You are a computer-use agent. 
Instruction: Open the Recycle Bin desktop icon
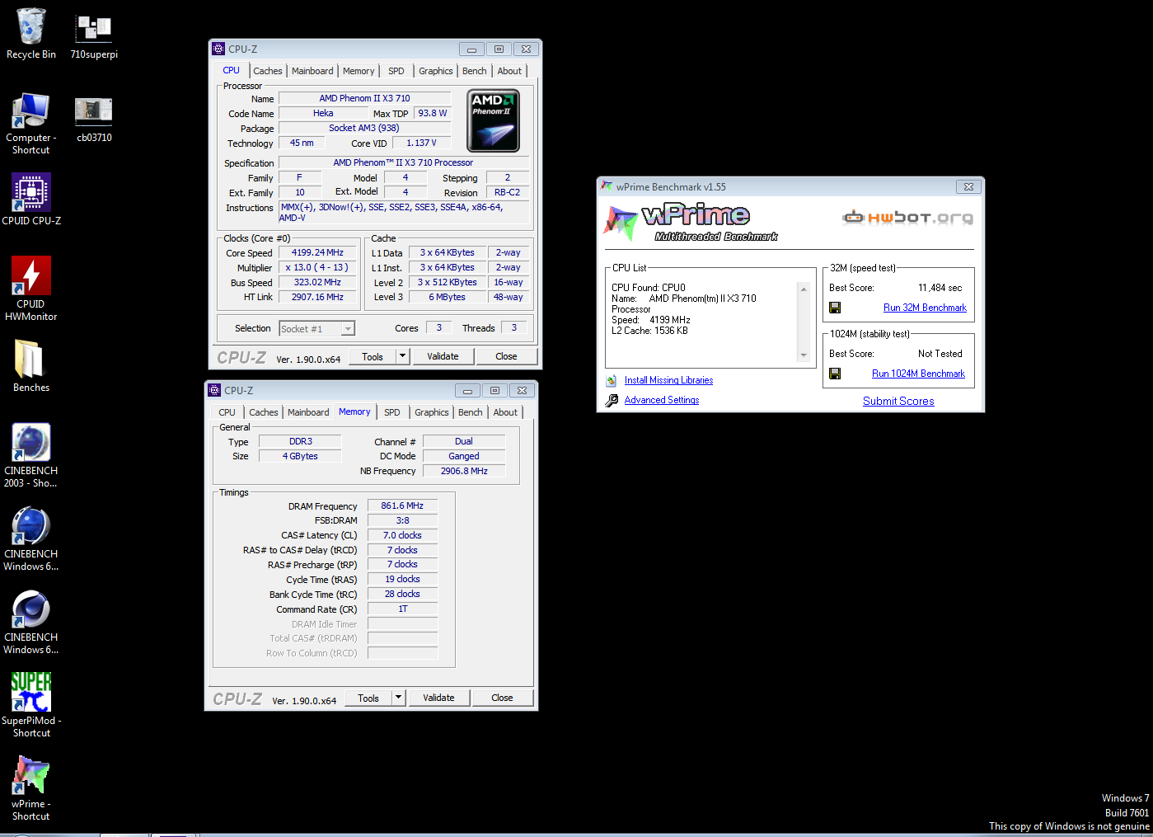(31, 26)
